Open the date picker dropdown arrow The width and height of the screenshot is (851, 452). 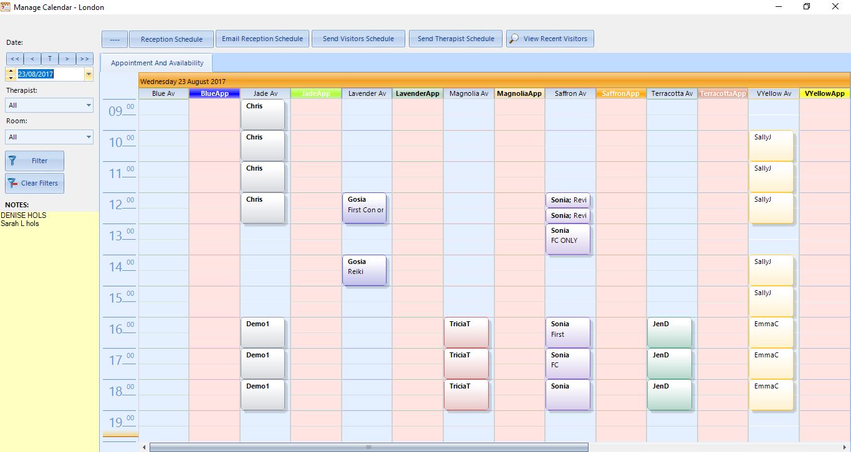tap(89, 74)
